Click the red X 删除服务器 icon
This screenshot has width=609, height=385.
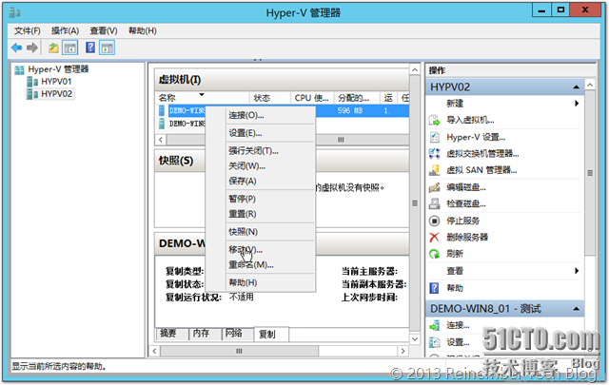pyautogui.click(x=434, y=237)
